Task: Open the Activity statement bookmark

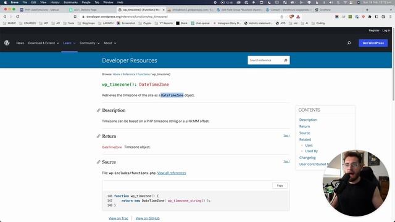Action: point(258,23)
